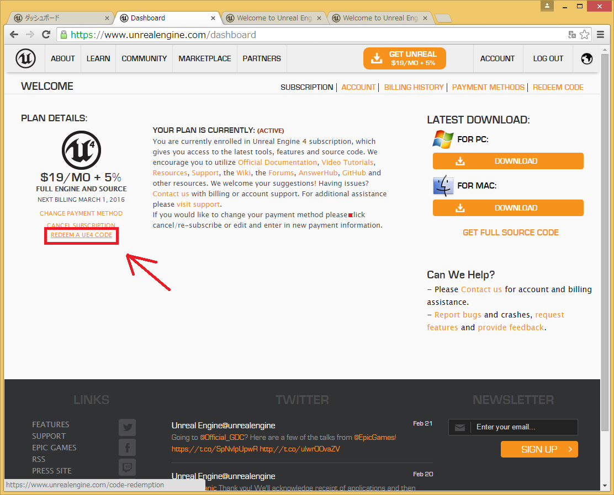Open the ABOUT menu
Image resolution: width=614 pixels, height=495 pixels.
coord(62,58)
